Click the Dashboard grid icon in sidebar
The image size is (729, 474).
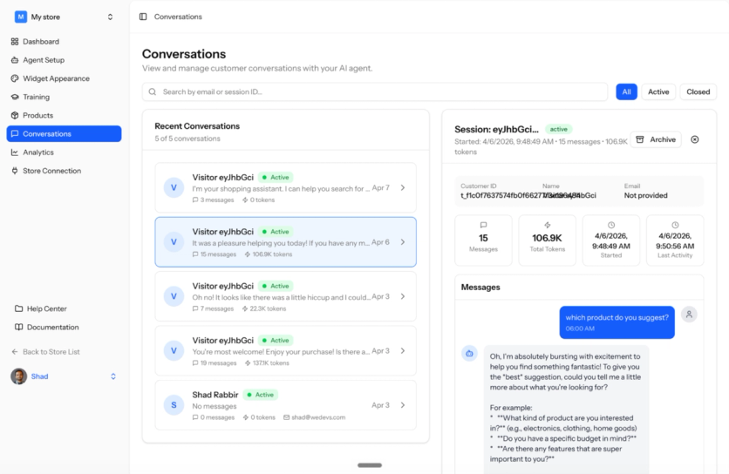click(x=15, y=41)
